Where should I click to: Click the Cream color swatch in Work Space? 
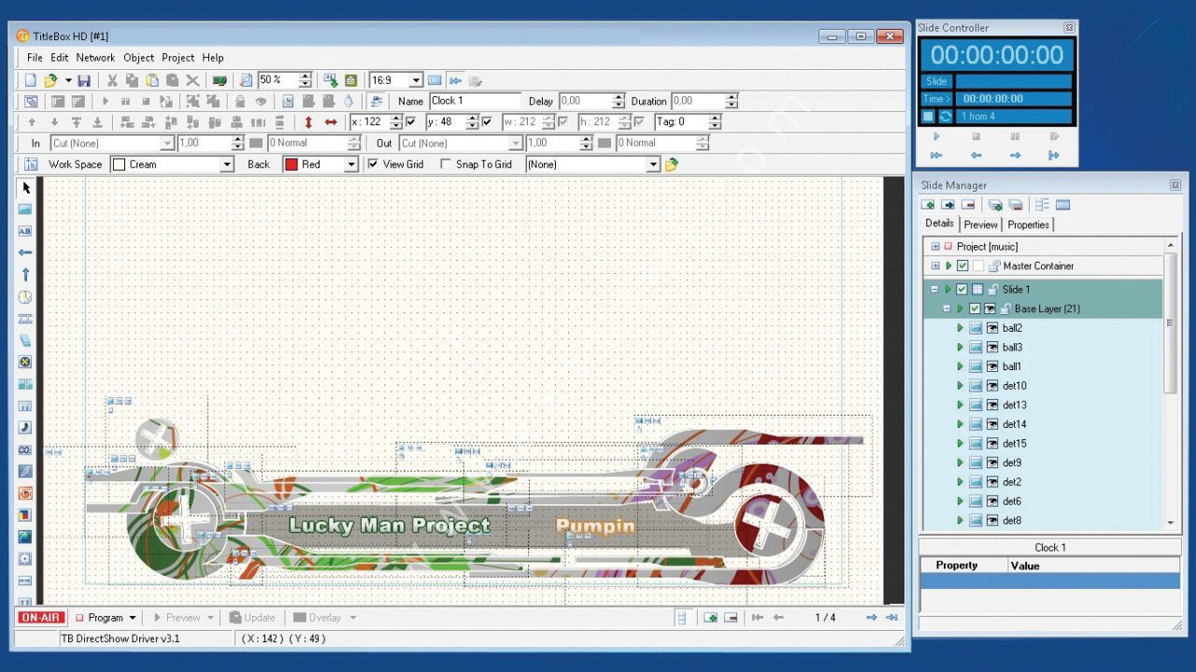pyautogui.click(x=119, y=164)
